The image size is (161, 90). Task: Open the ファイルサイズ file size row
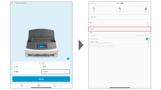[x=120, y=35]
